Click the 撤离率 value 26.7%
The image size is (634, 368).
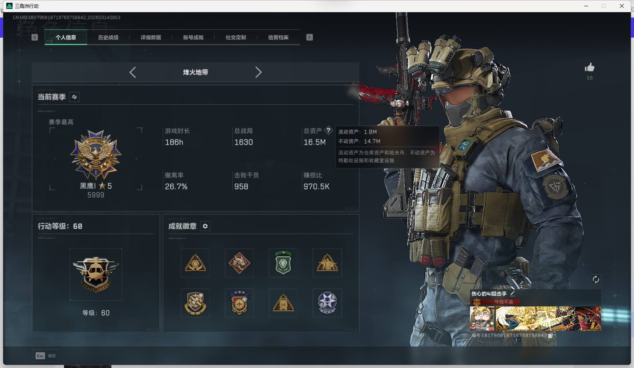click(176, 187)
